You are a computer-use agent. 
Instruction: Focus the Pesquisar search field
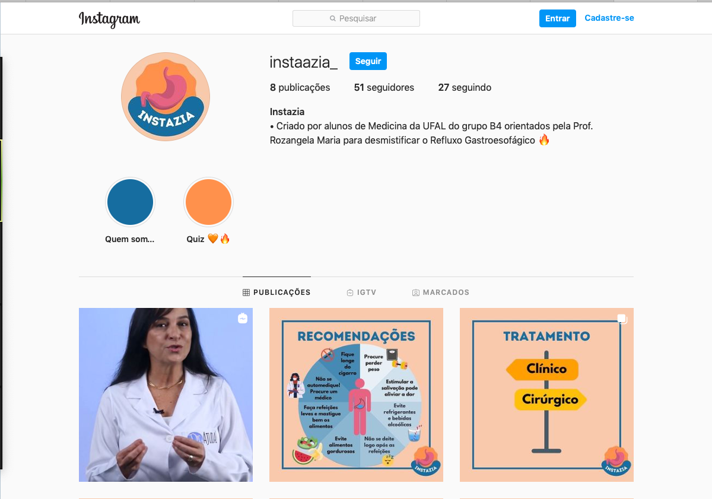356,18
